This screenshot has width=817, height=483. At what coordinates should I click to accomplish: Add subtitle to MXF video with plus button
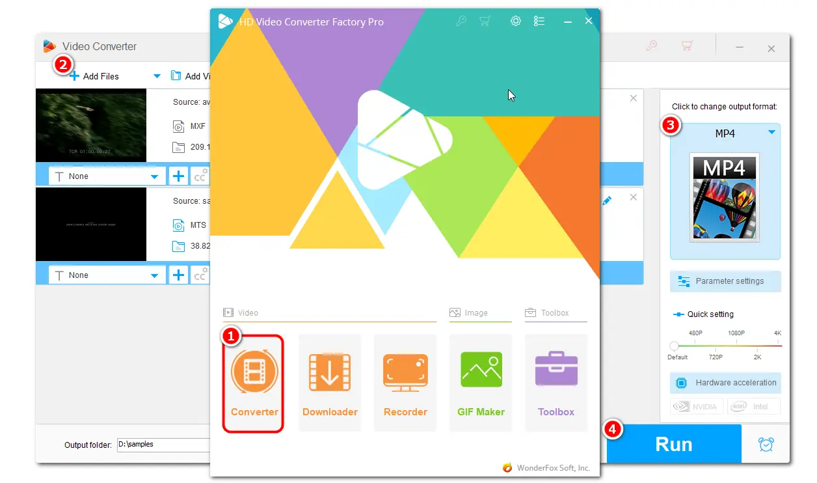pyautogui.click(x=178, y=176)
